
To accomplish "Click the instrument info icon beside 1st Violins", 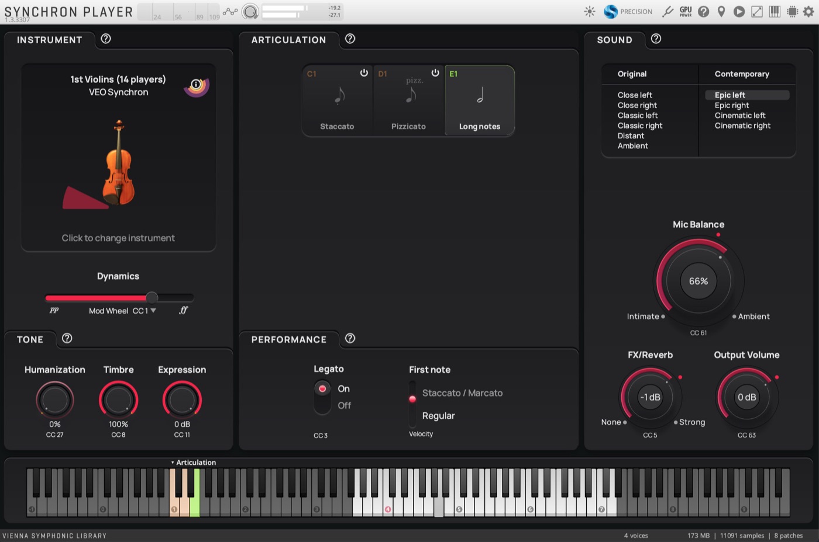I will point(197,85).
